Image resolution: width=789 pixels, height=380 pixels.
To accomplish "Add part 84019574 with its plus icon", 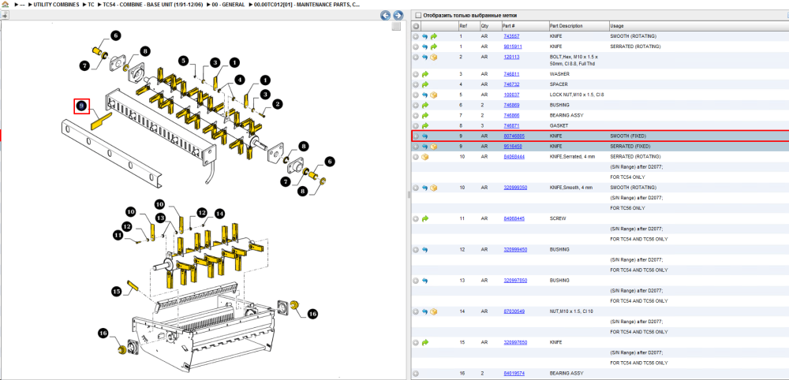I will pyautogui.click(x=416, y=374).
